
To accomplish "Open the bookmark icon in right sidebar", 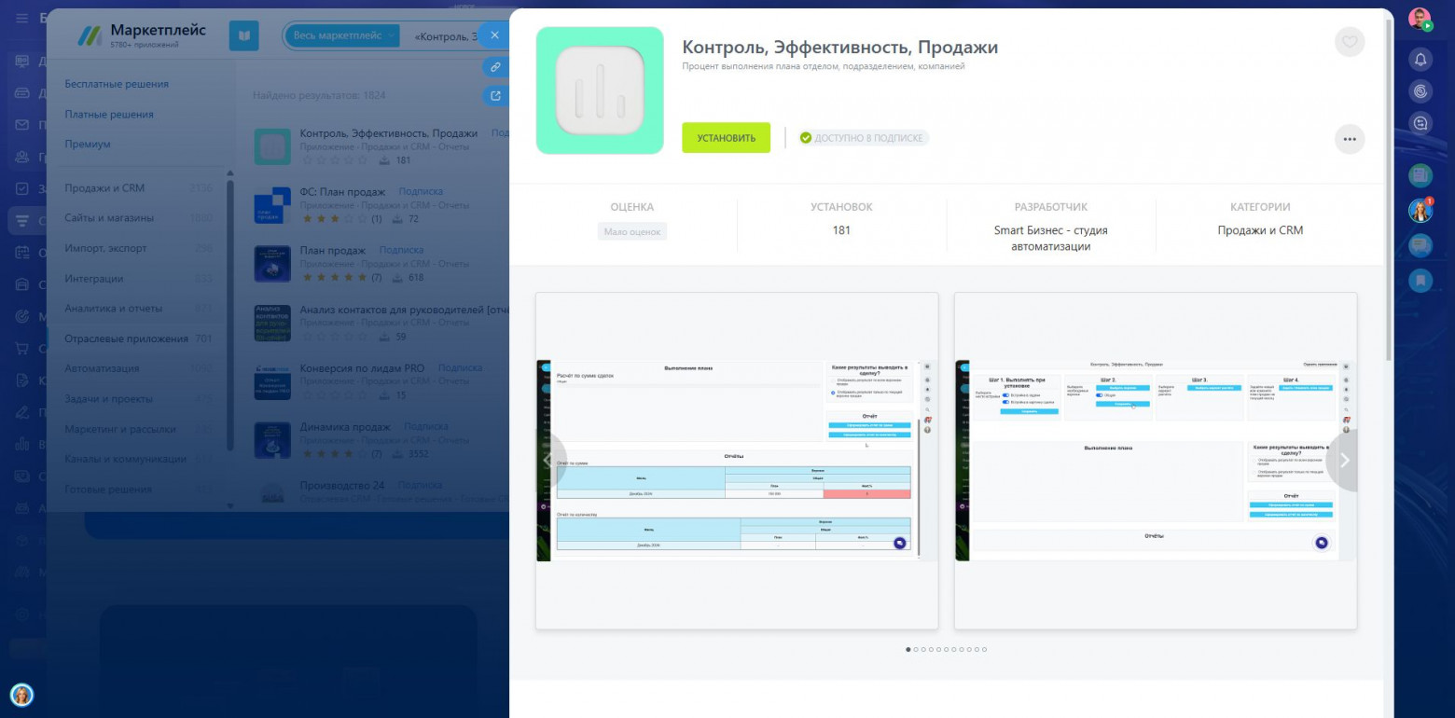I will pos(1420,279).
